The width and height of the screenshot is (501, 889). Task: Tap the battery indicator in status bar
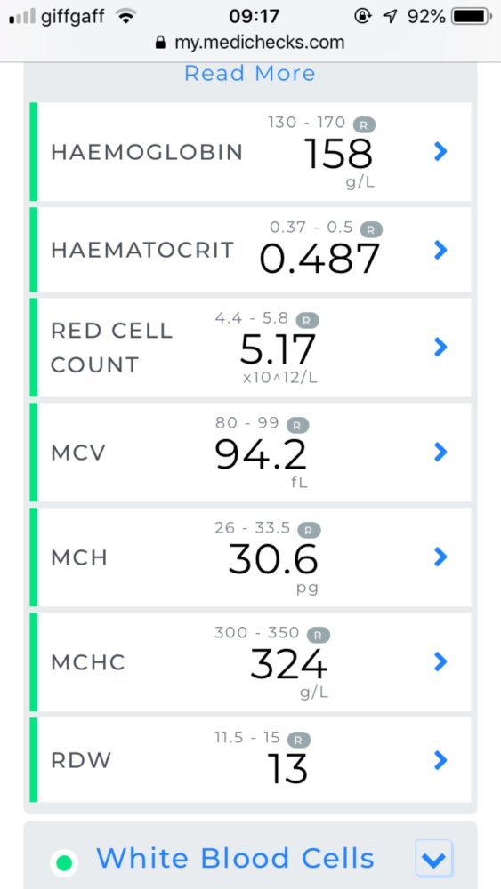472,16
